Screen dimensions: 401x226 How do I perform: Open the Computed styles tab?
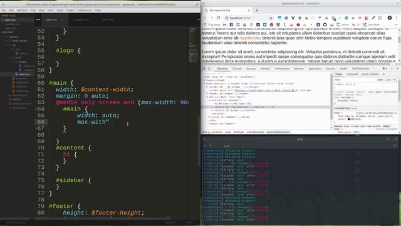(352, 74)
